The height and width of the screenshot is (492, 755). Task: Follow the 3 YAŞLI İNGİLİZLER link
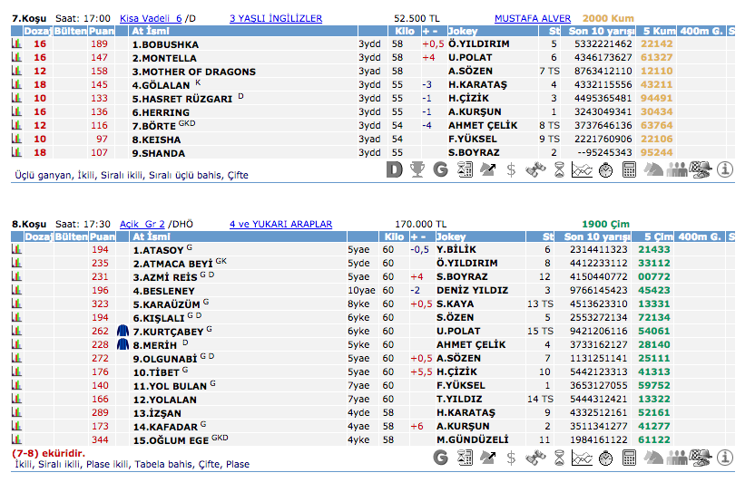pos(275,18)
